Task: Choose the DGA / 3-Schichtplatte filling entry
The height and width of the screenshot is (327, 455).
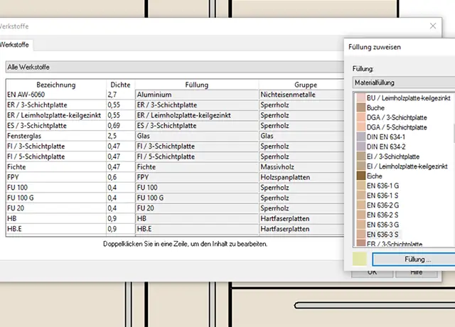Action: [x=396, y=117]
